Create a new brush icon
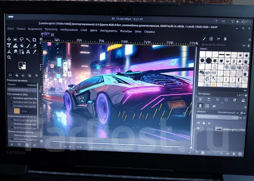The width and height of the screenshot is (254, 181). (209, 99)
